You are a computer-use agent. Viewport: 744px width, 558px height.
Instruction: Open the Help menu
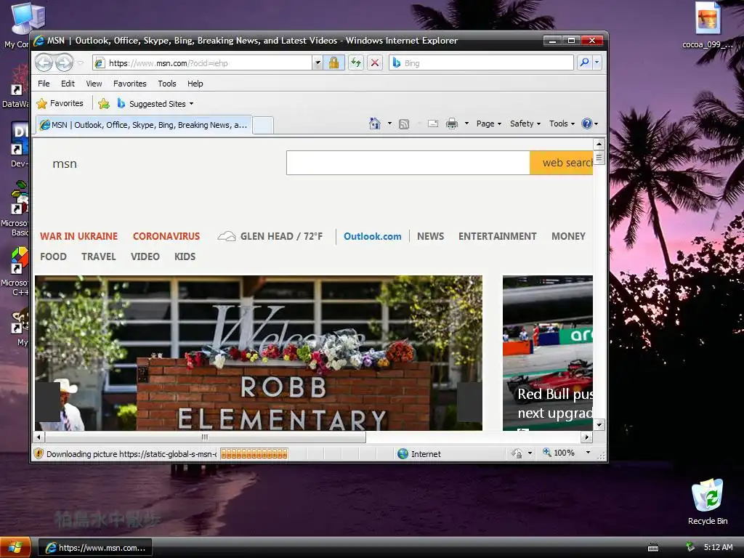[x=195, y=84]
